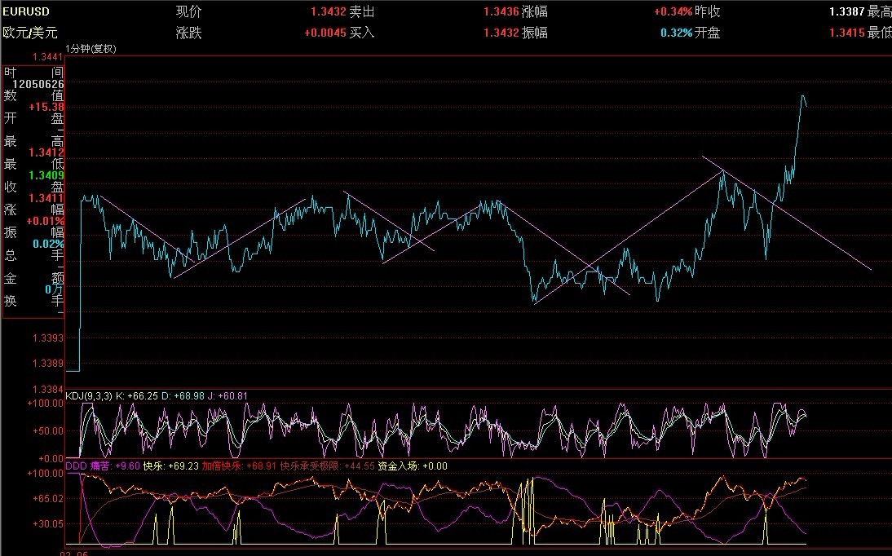The width and height of the screenshot is (892, 556).
Task: Select the 痛苦: +9.60 indicator reading
Action: pos(115,466)
